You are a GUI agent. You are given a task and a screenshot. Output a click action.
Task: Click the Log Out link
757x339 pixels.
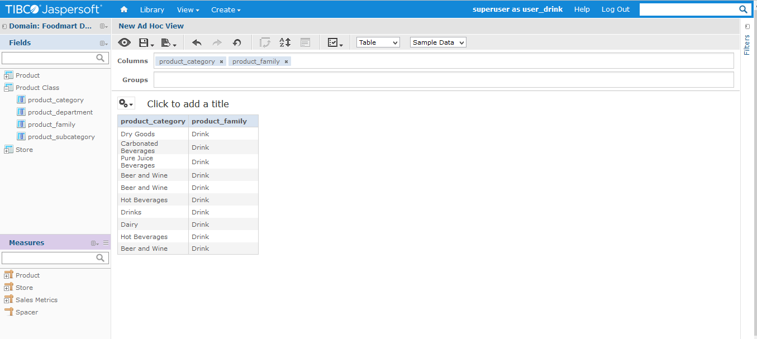(x=615, y=9)
